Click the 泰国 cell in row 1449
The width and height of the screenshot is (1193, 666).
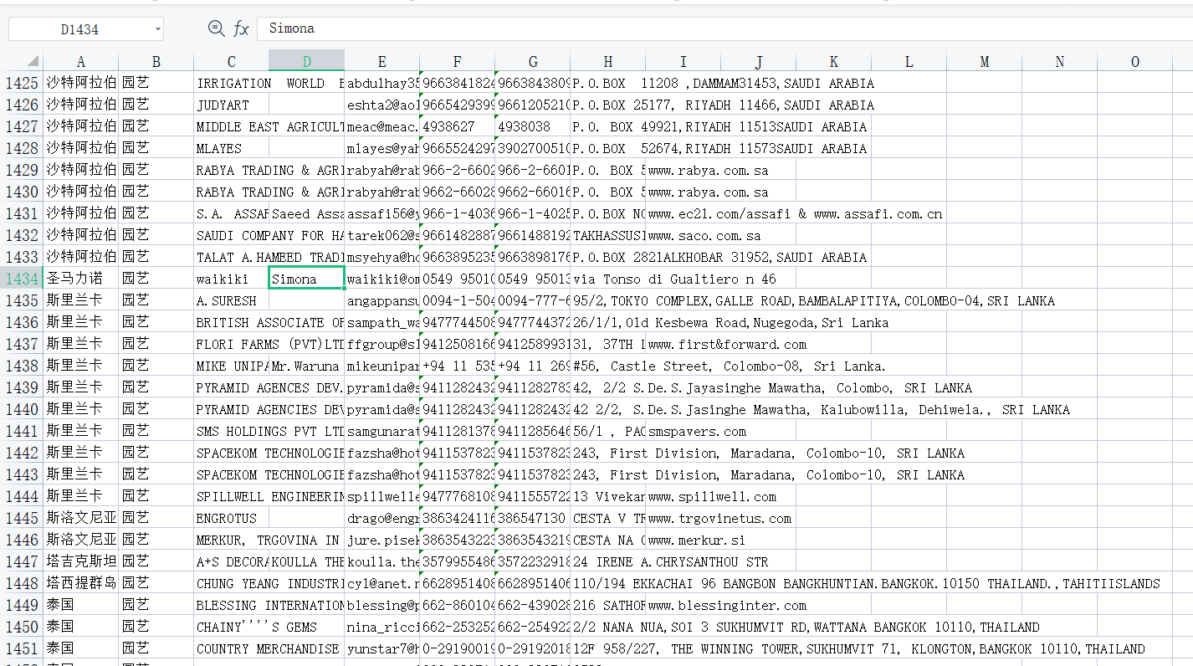81,605
